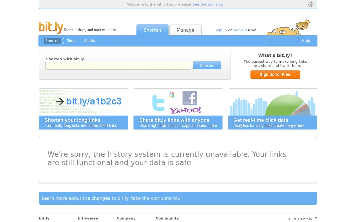356x222 pixels.
Task: Follow the See the tour now link
Action: (x=208, y=4)
